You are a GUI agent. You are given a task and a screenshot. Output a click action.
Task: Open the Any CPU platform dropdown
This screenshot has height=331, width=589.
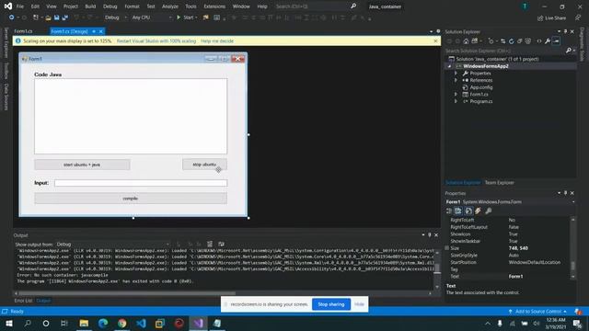coord(151,17)
